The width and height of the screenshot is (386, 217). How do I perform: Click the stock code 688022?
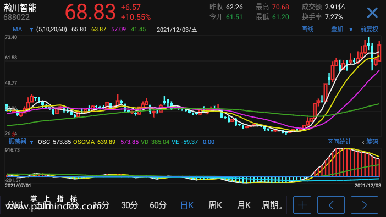click(x=16, y=18)
